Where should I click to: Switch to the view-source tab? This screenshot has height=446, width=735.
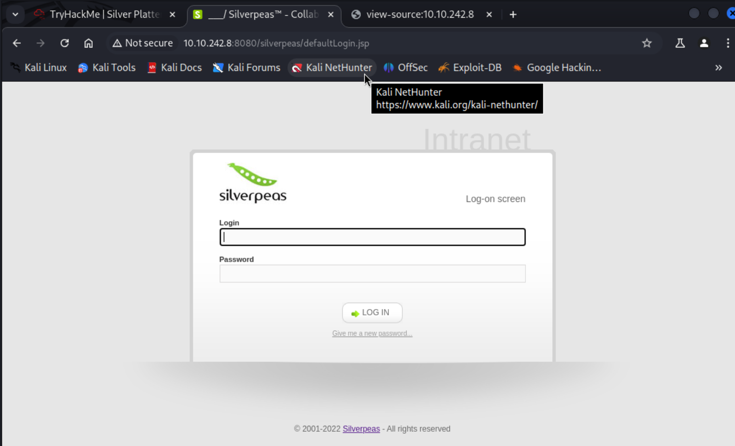(420, 14)
